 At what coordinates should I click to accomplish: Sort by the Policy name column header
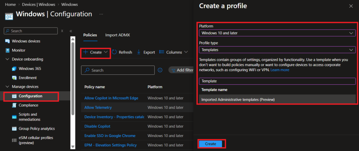95,87
